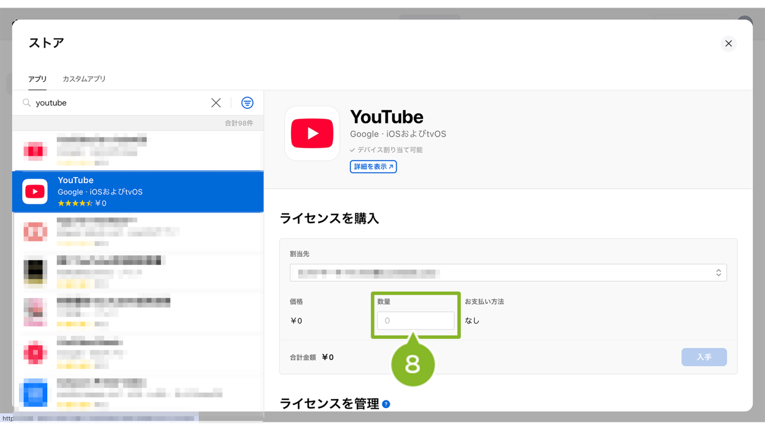Screen dimensions: 765x430
Task: Select the result directly below YouTube
Action: click(x=138, y=232)
